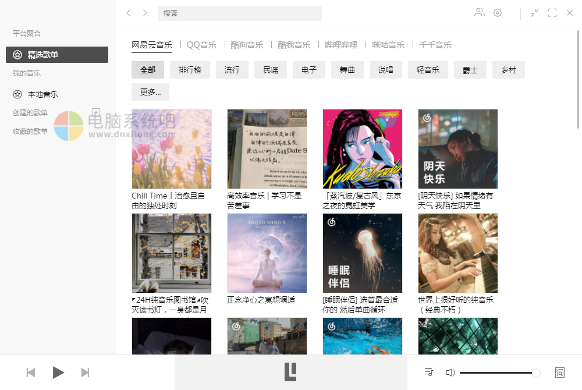Image resolution: width=582 pixels, height=390 pixels.
Task: Play the previous track
Action: point(31,372)
